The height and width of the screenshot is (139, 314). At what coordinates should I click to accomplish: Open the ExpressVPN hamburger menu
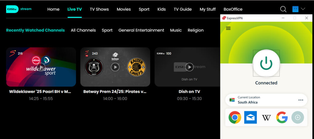[x=228, y=28]
